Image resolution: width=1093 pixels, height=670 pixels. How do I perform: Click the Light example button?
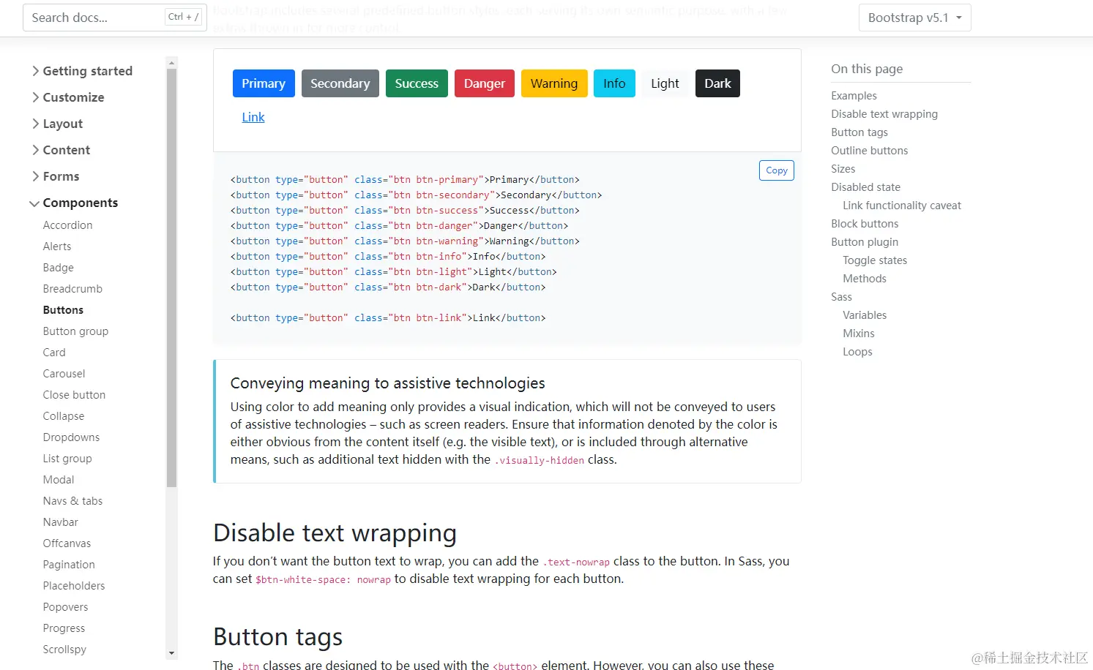(x=665, y=83)
